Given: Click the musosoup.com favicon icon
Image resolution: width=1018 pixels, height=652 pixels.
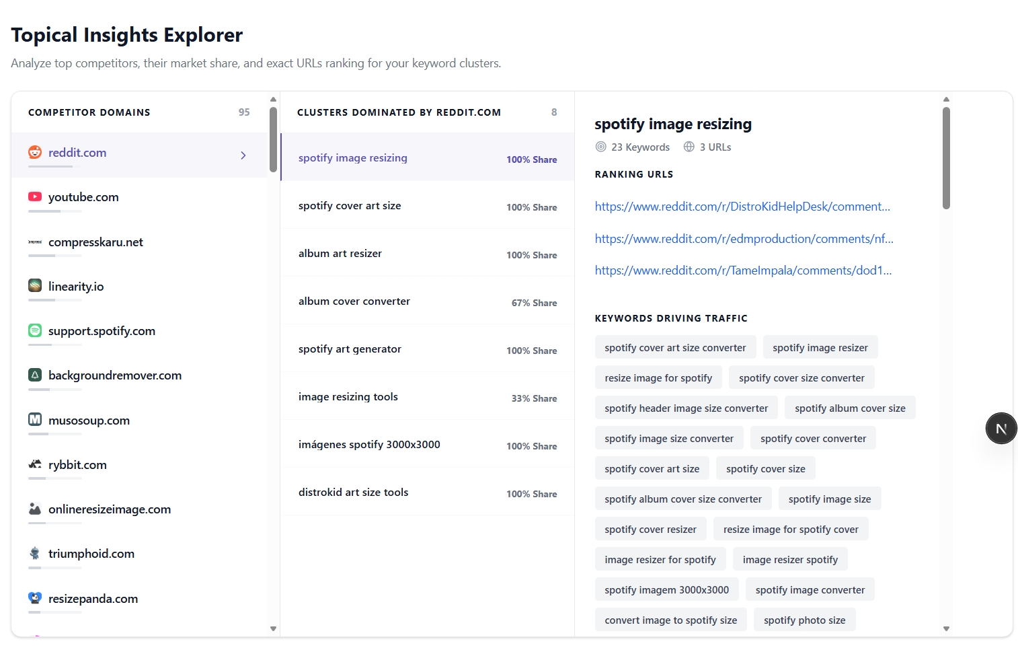Looking at the screenshot, I should click(x=35, y=420).
